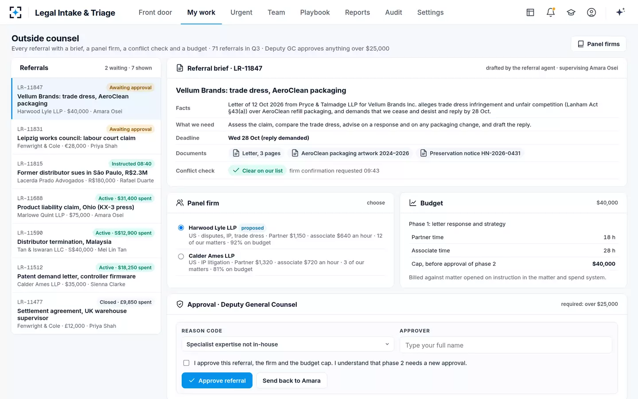The width and height of the screenshot is (638, 399).
Task: Select referral LR-11590 Distributor termination, Malaysia
Action: [86, 241]
